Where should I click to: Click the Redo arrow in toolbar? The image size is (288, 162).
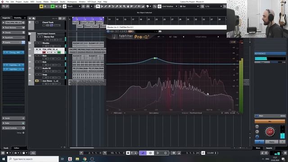point(7,6)
